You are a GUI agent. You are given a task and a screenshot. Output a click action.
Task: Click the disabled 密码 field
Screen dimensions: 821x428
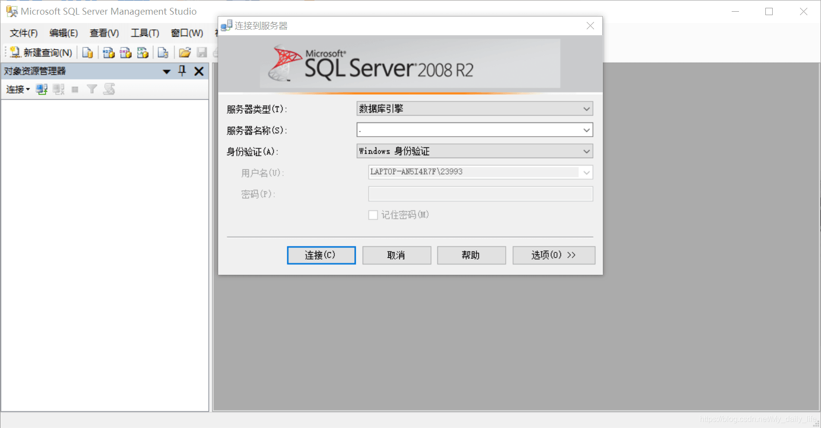coord(481,194)
